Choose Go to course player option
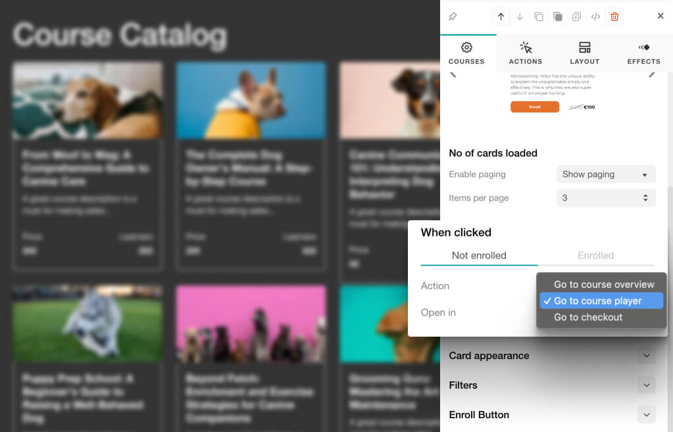Screen dimensions: 673x432 (601, 300)
